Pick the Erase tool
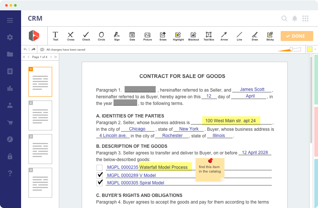Image resolution: width=318 pixels, height=208 pixels. [x=163, y=36]
